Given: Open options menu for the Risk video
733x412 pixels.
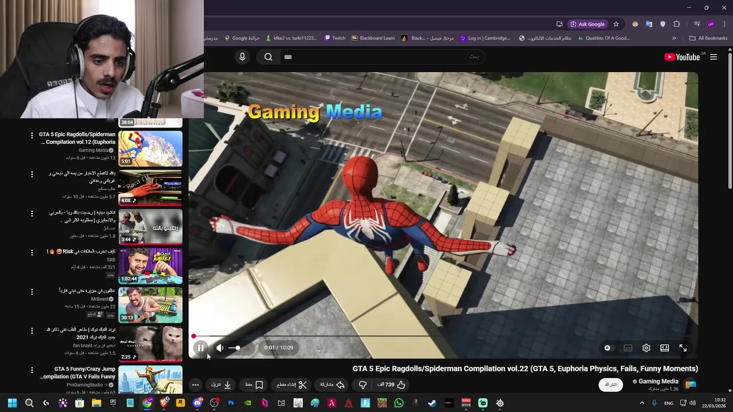Looking at the screenshot, I should point(32,252).
